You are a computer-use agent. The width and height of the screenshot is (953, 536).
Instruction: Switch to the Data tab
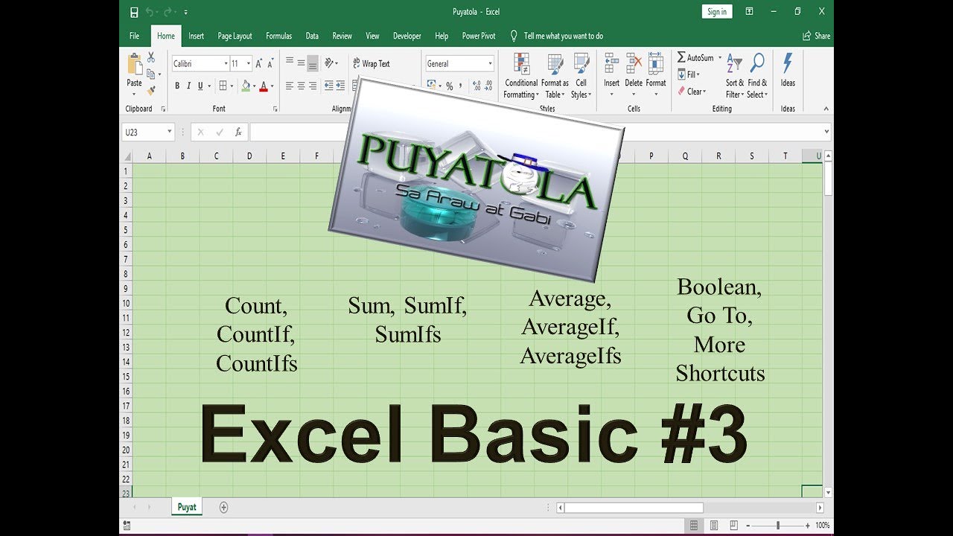click(x=312, y=36)
